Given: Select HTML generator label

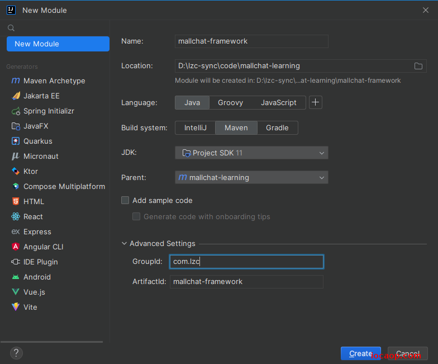Looking at the screenshot, I should (34, 201).
